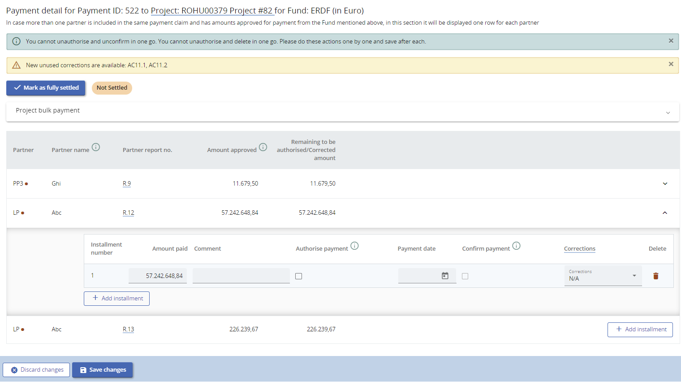Viewport: 681px width, 382px height.
Task: Click info icon beside Amount approved
Action: (263, 147)
